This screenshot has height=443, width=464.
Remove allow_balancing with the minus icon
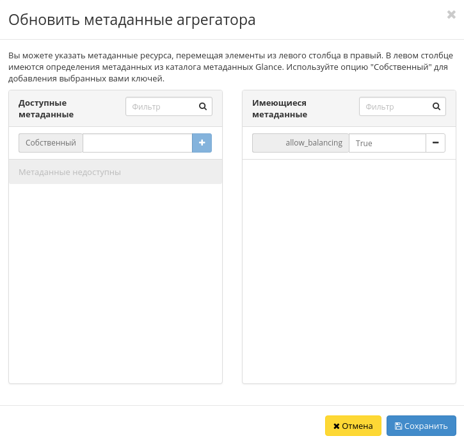(435, 143)
